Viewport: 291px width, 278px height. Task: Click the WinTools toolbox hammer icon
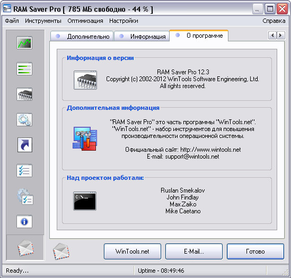(x=85, y=138)
